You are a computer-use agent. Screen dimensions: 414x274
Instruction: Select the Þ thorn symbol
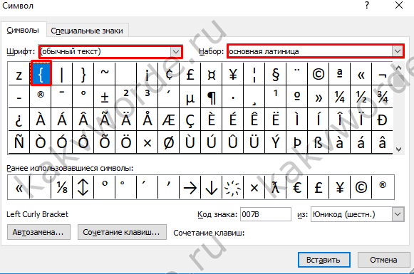coord(297,142)
